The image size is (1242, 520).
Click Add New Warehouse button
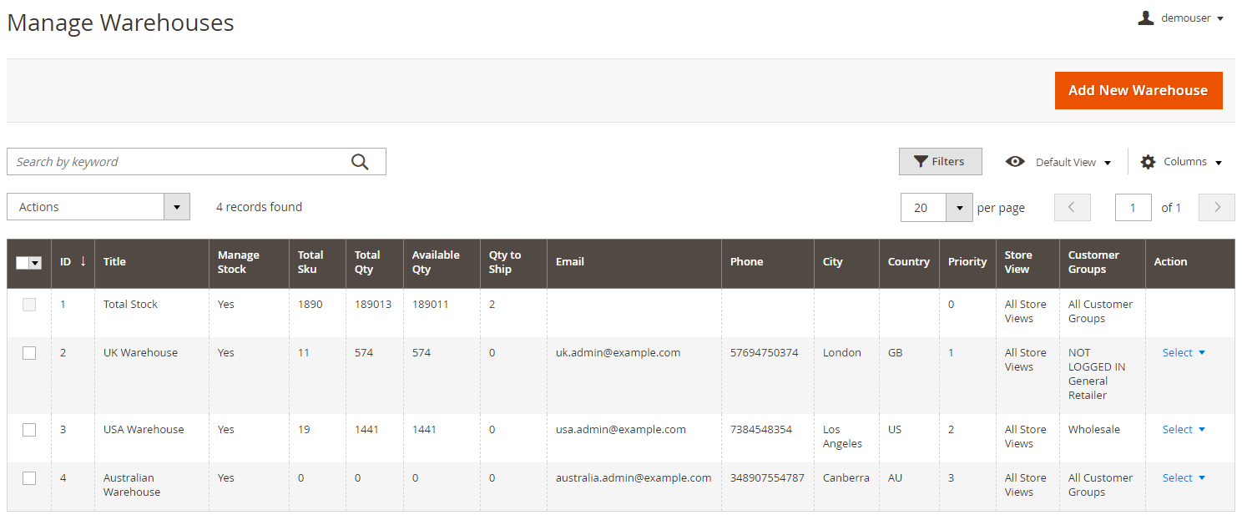point(1138,90)
